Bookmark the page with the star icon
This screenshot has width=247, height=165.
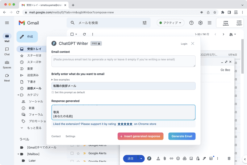point(215,12)
